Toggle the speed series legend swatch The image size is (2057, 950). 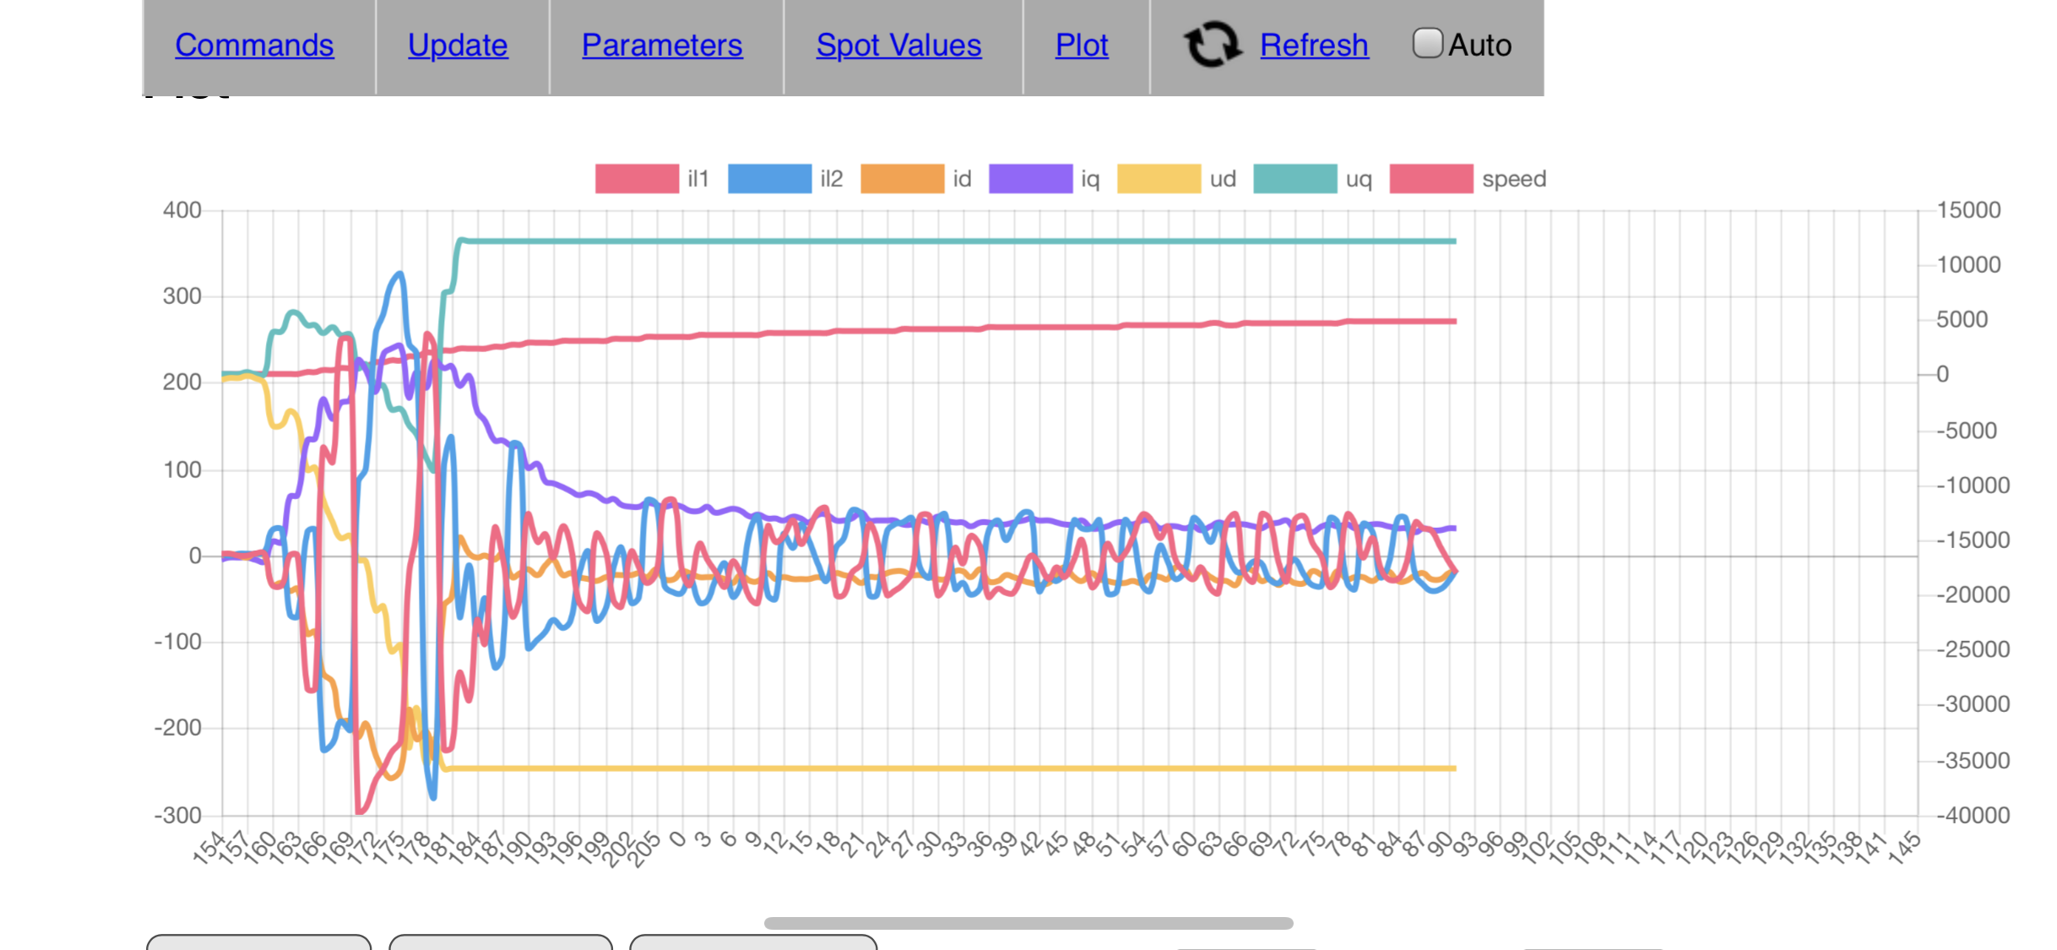click(x=1431, y=179)
